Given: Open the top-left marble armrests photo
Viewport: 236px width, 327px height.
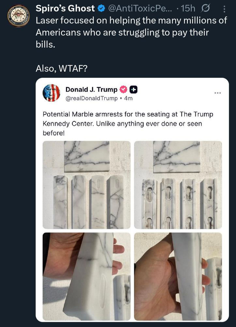Looking at the screenshot, I should pos(87,185).
